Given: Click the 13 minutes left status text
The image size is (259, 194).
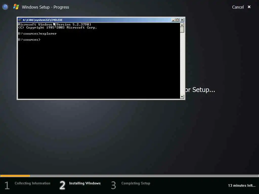Looking at the screenshot, I should click(242, 185).
